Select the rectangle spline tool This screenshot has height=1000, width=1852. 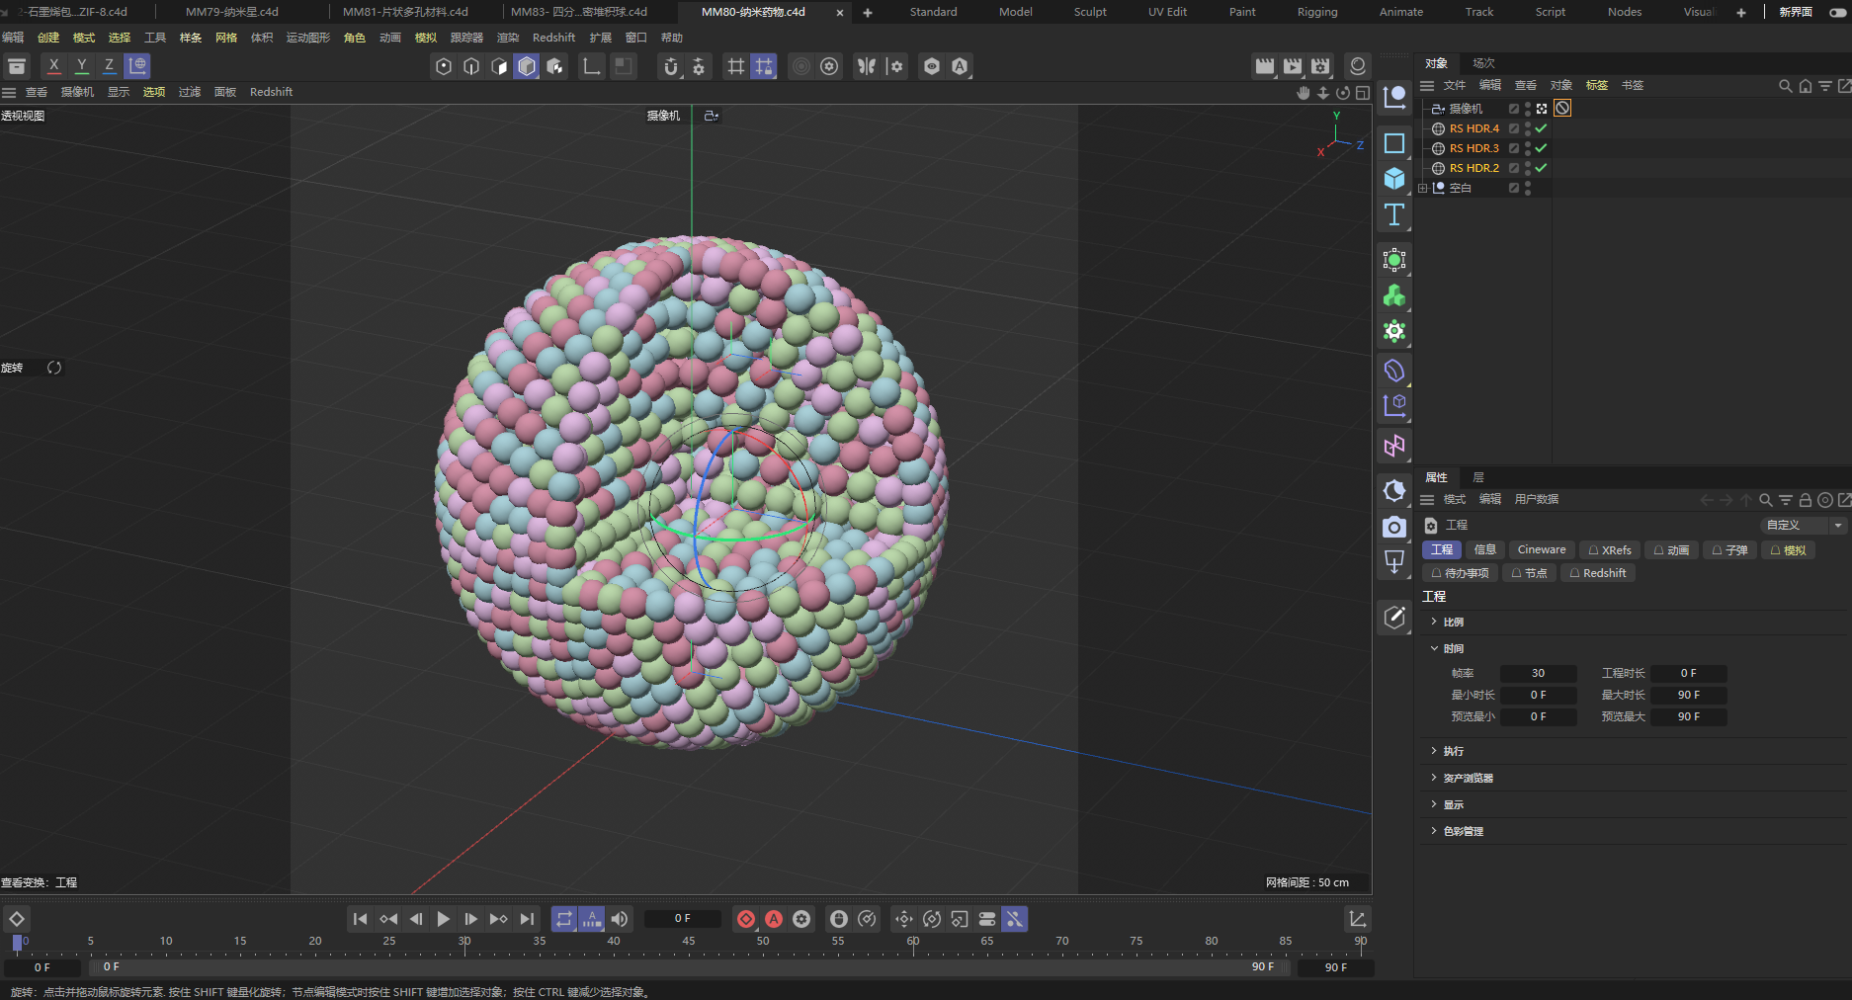[1394, 143]
